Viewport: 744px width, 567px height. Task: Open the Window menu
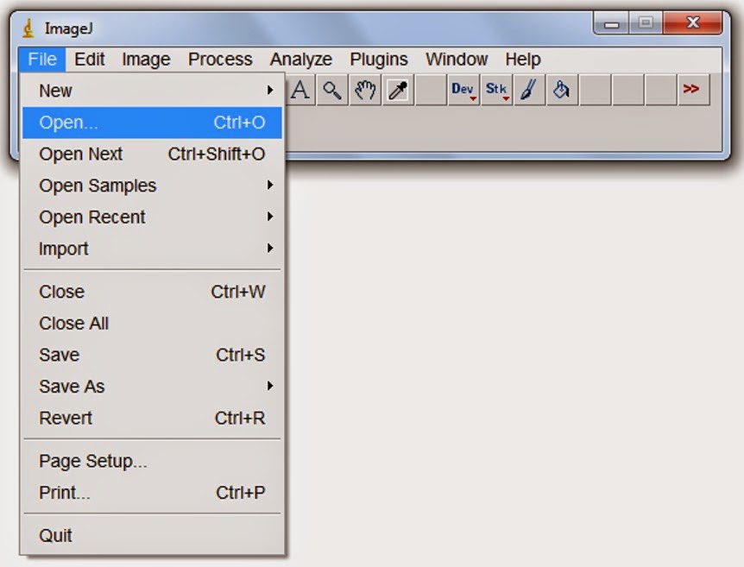pyautogui.click(x=457, y=60)
